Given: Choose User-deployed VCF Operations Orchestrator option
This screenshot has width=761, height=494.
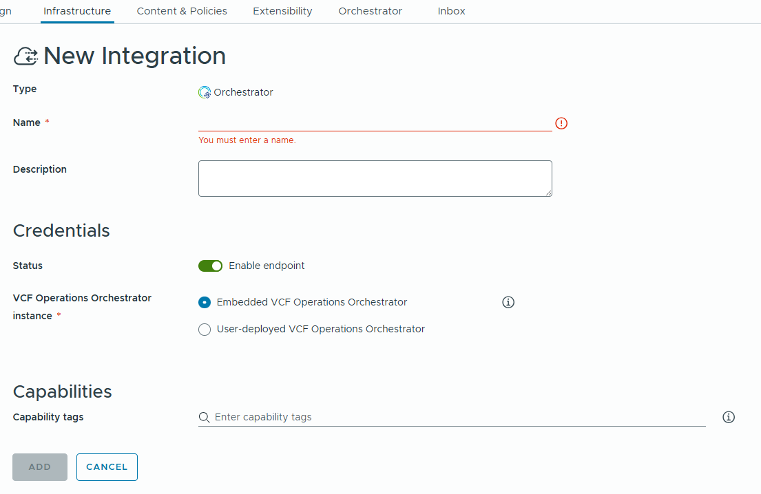Looking at the screenshot, I should 205,330.
